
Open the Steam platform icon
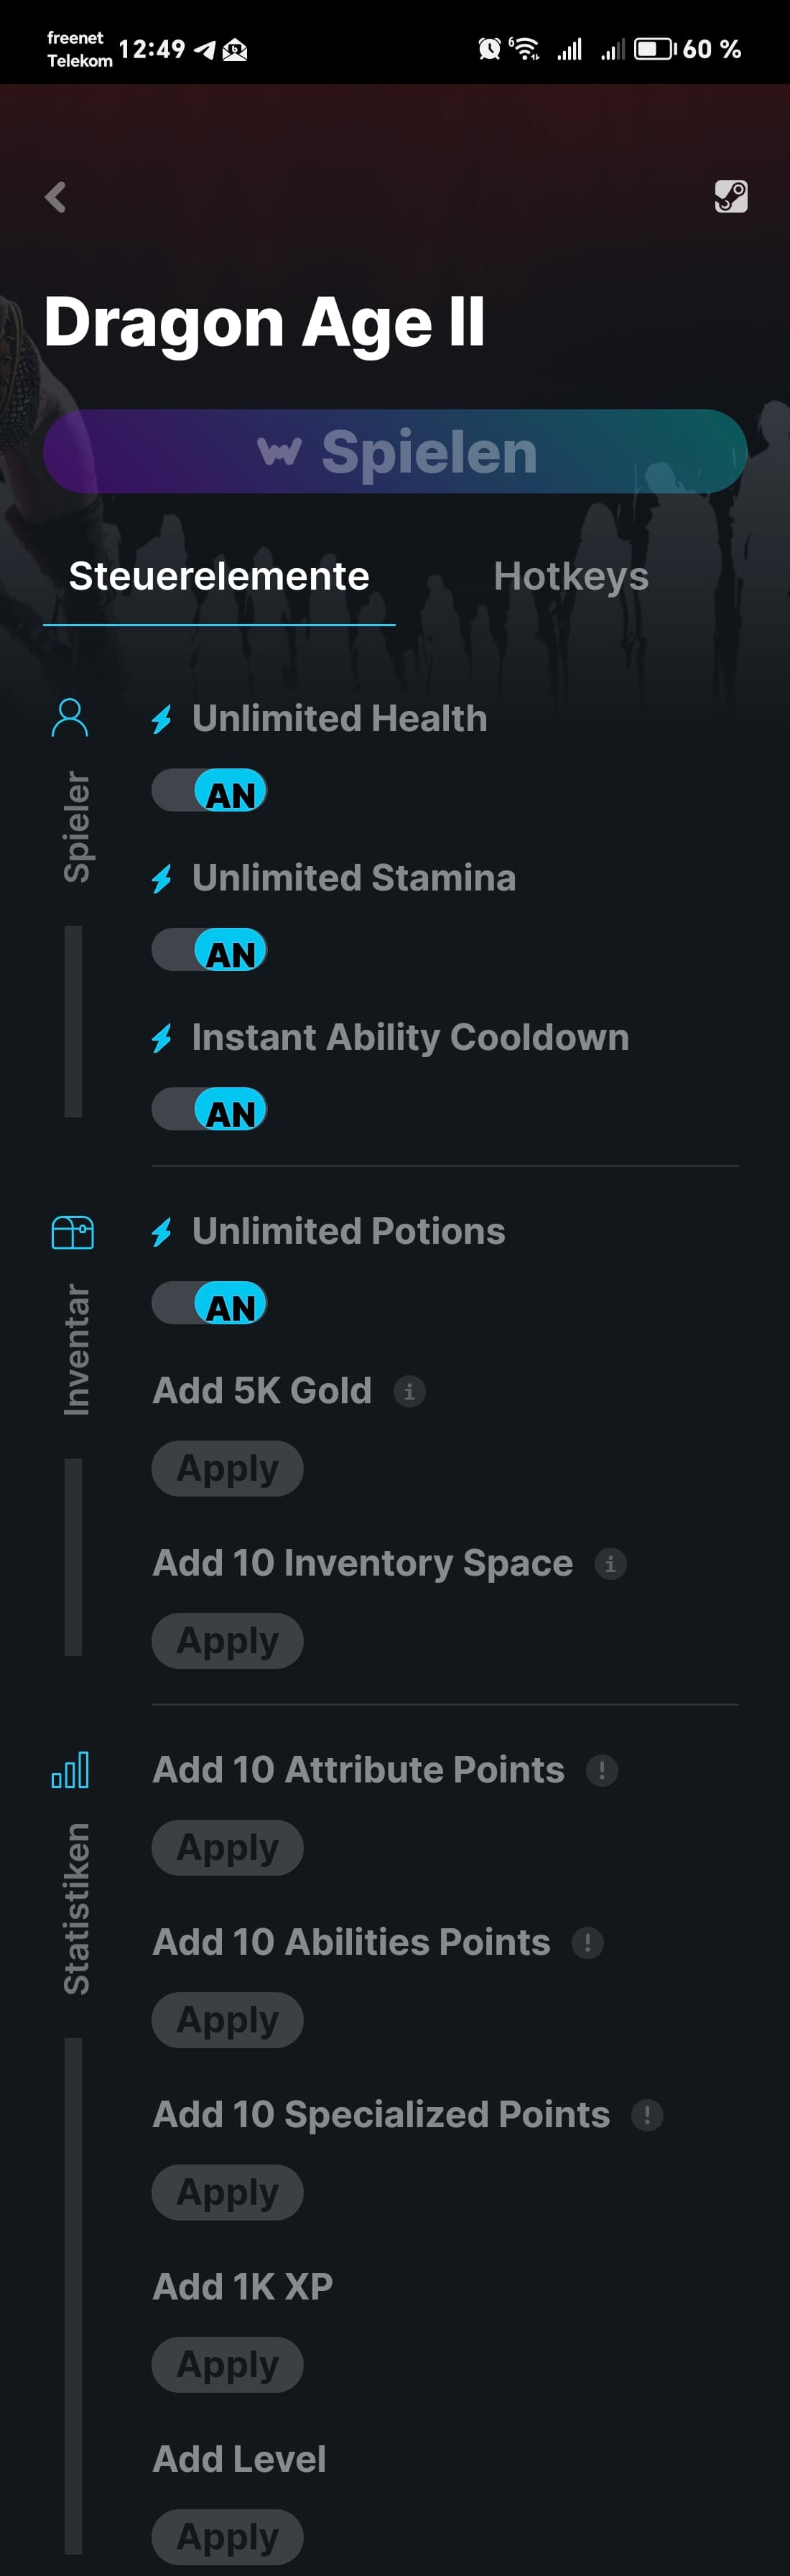coord(731,196)
